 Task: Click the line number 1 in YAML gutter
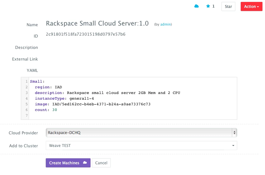(x=26, y=81)
